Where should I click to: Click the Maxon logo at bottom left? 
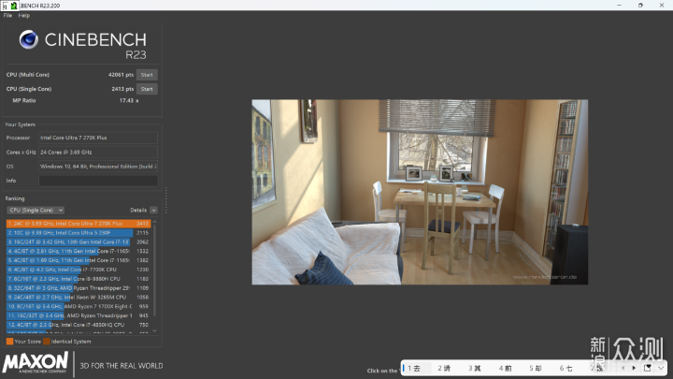[x=36, y=362]
